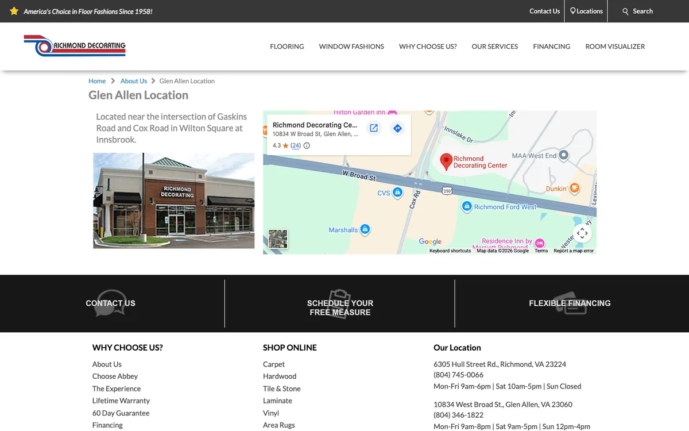This screenshot has height=431, width=689.
Task: Shop Vinyl online link
Action: [x=271, y=413]
